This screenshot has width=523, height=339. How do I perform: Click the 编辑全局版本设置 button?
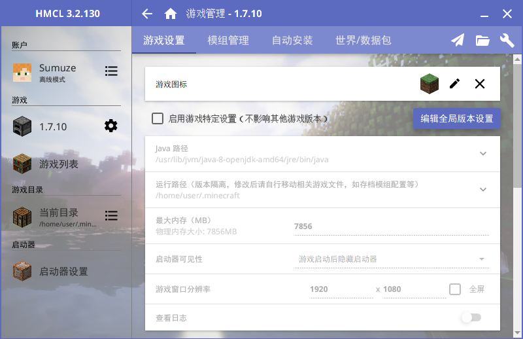click(x=456, y=119)
